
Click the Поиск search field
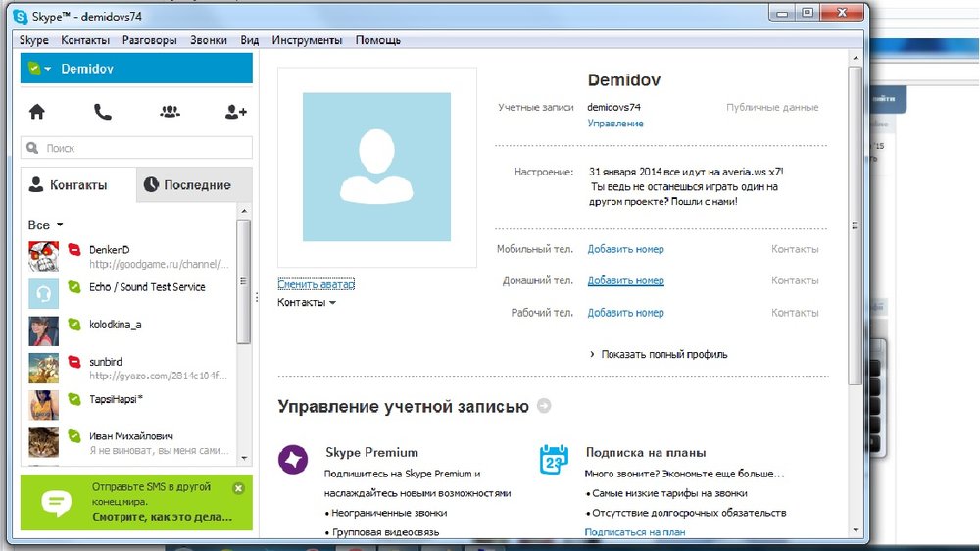point(137,148)
